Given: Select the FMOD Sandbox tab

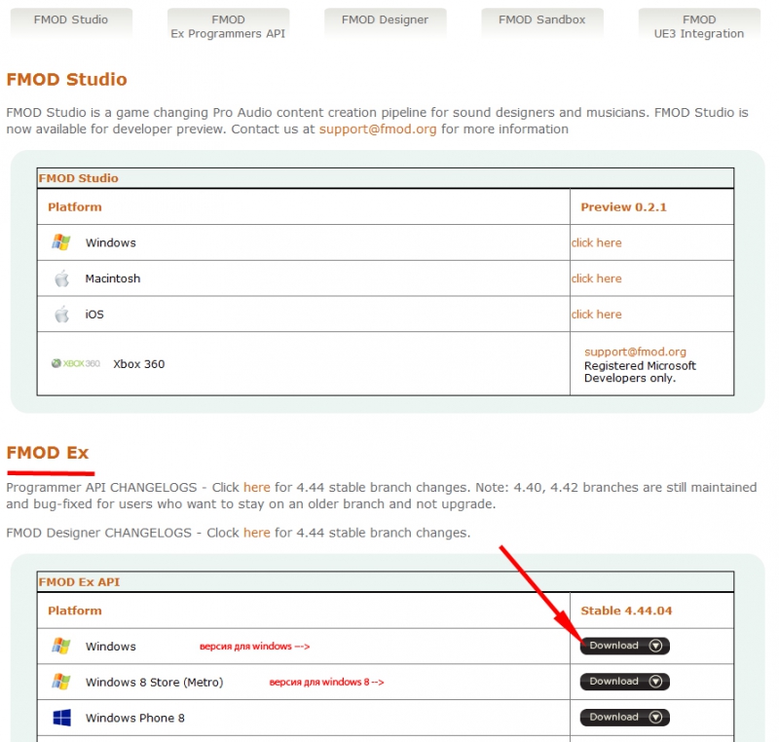Looking at the screenshot, I should pyautogui.click(x=542, y=21).
